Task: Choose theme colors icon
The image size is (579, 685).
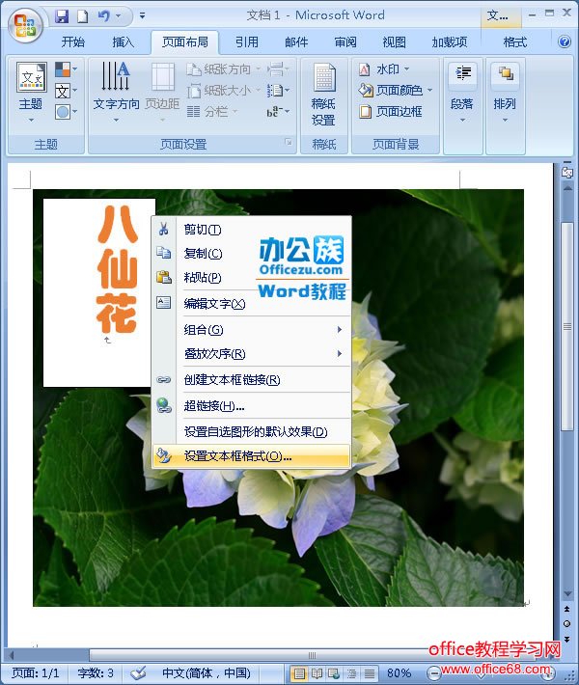Action: pos(66,69)
